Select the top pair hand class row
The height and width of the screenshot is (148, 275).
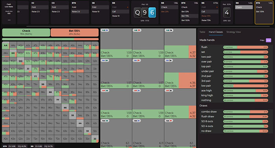coord(235,67)
